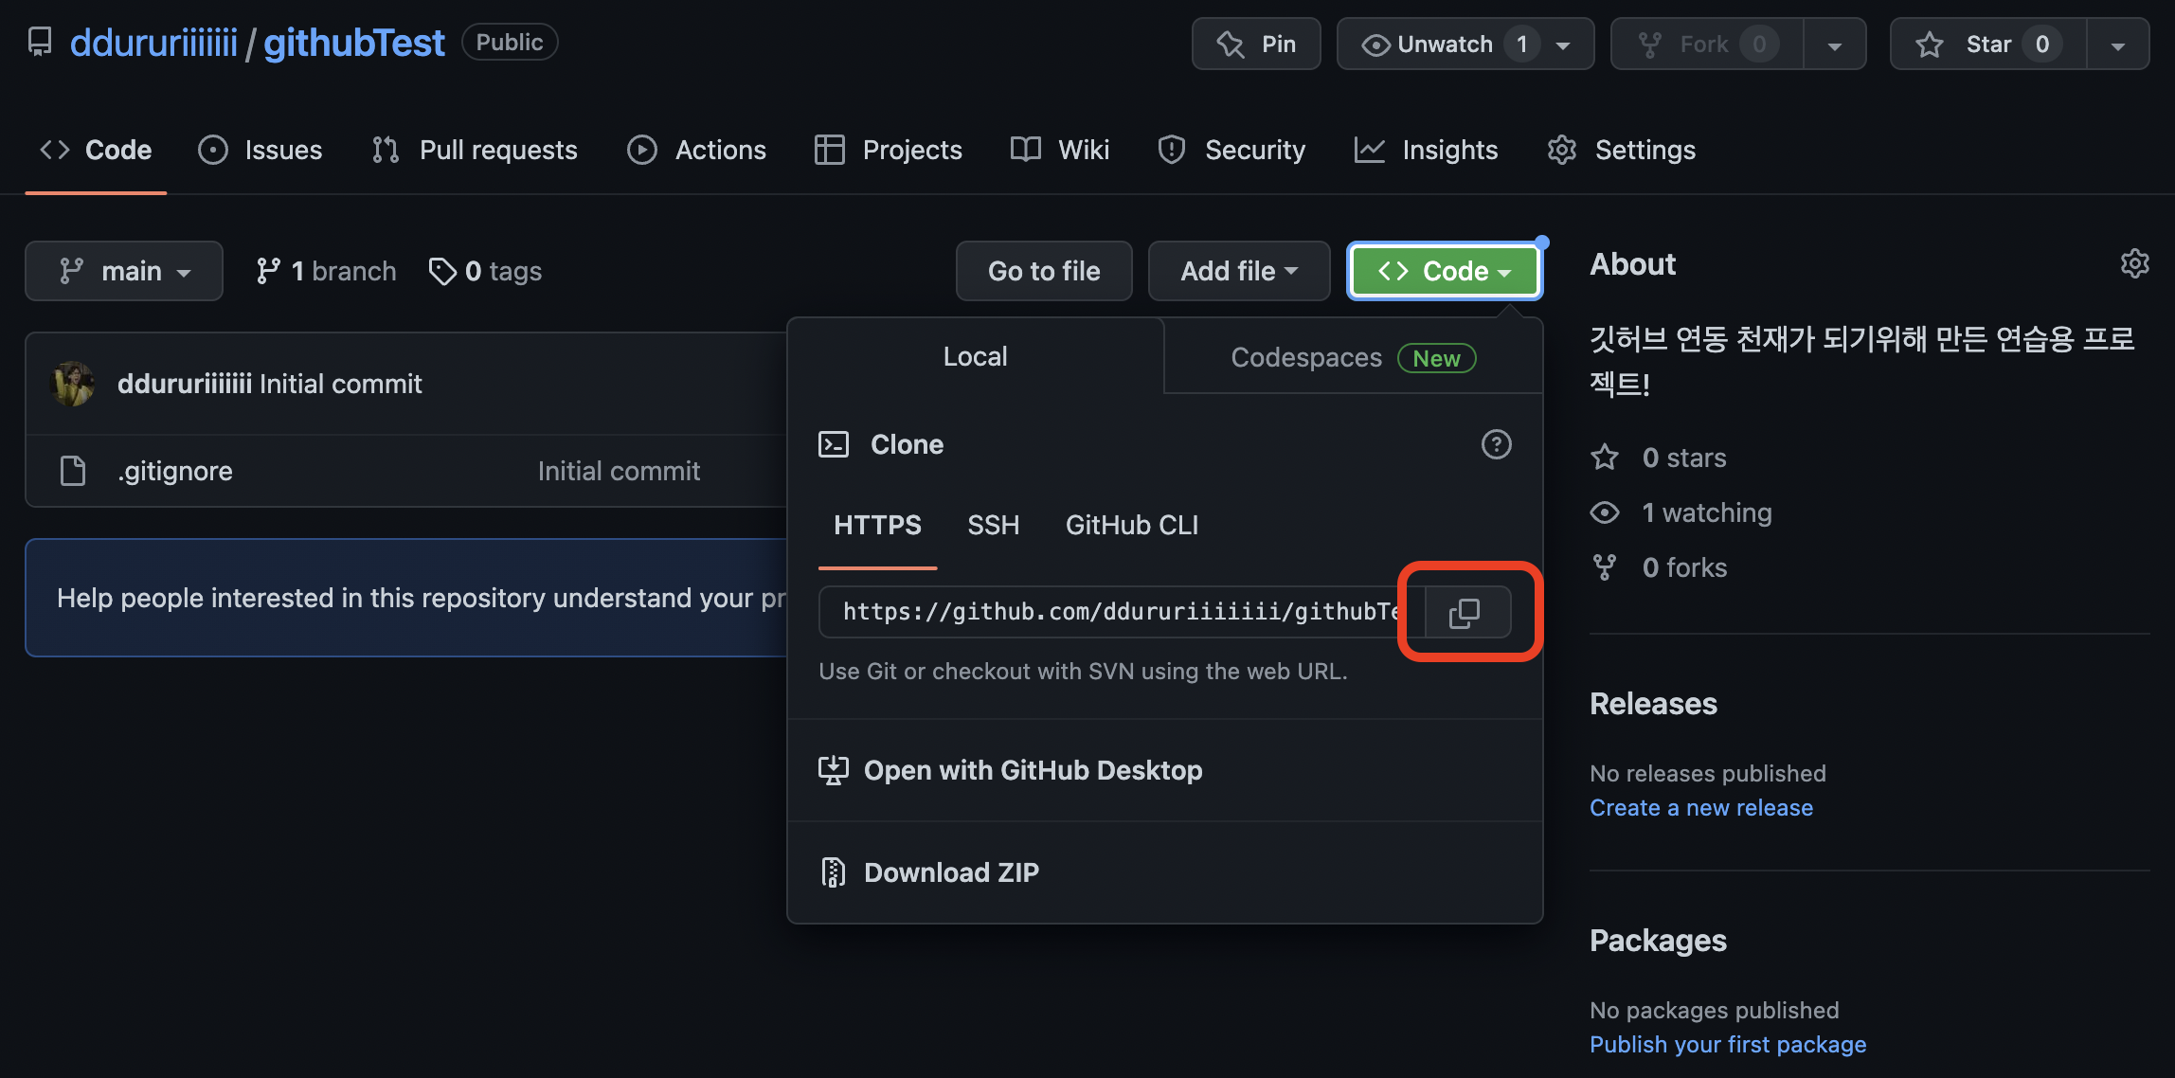Image resolution: width=2175 pixels, height=1078 pixels.
Task: Open About section settings gear
Action: (2133, 263)
